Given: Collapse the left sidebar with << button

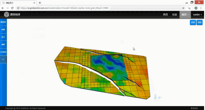Looking at the screenshot, I should click(x=3, y=59).
